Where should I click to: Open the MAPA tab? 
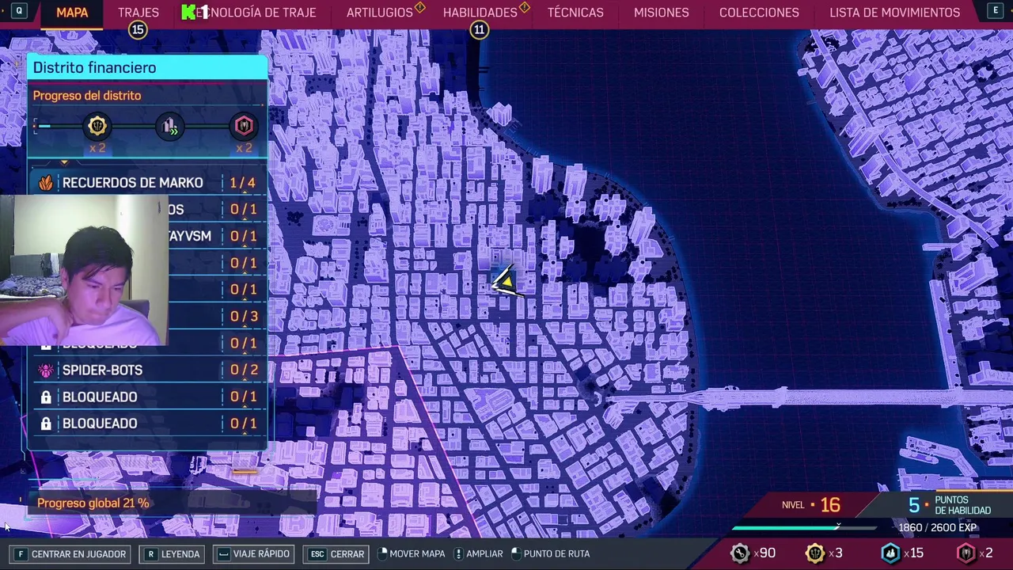[72, 13]
